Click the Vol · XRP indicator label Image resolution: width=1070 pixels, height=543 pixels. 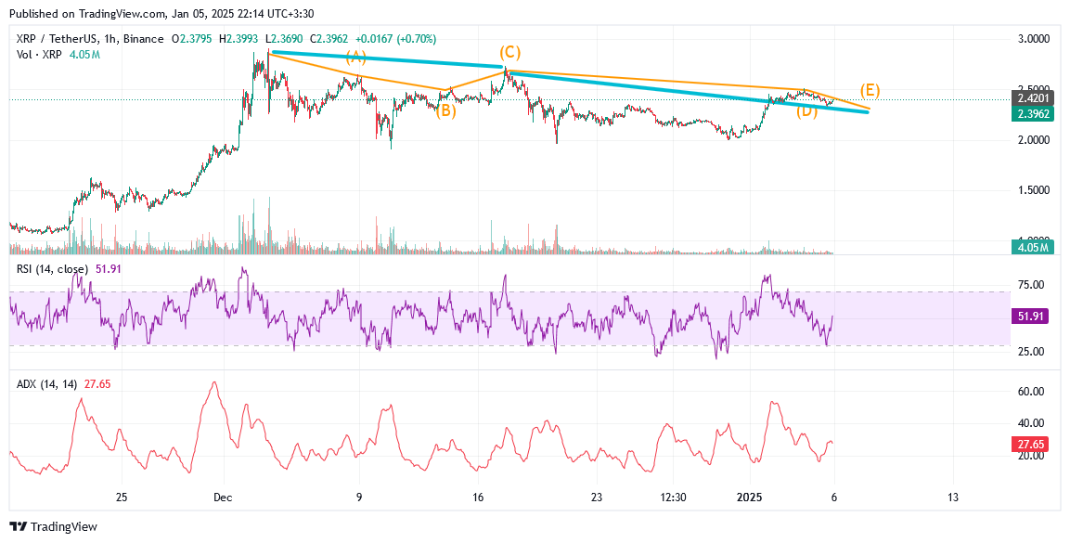pos(39,56)
